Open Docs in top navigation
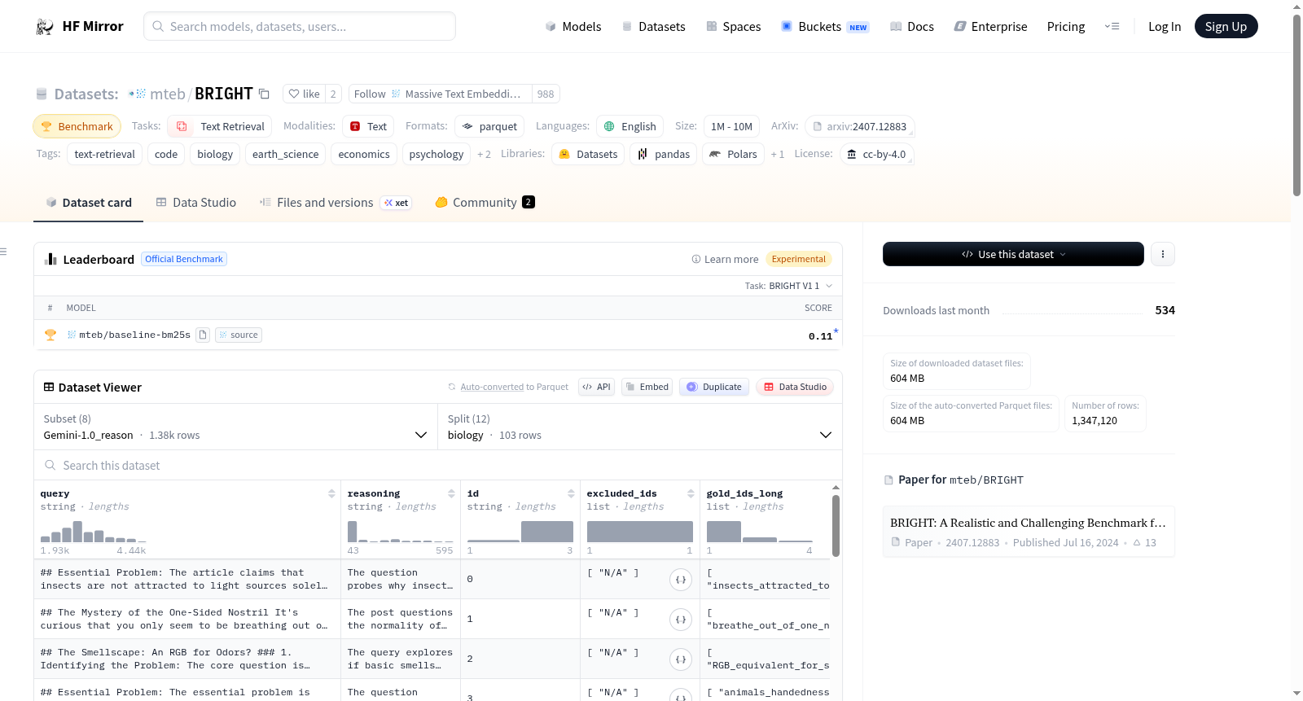 [x=911, y=26]
